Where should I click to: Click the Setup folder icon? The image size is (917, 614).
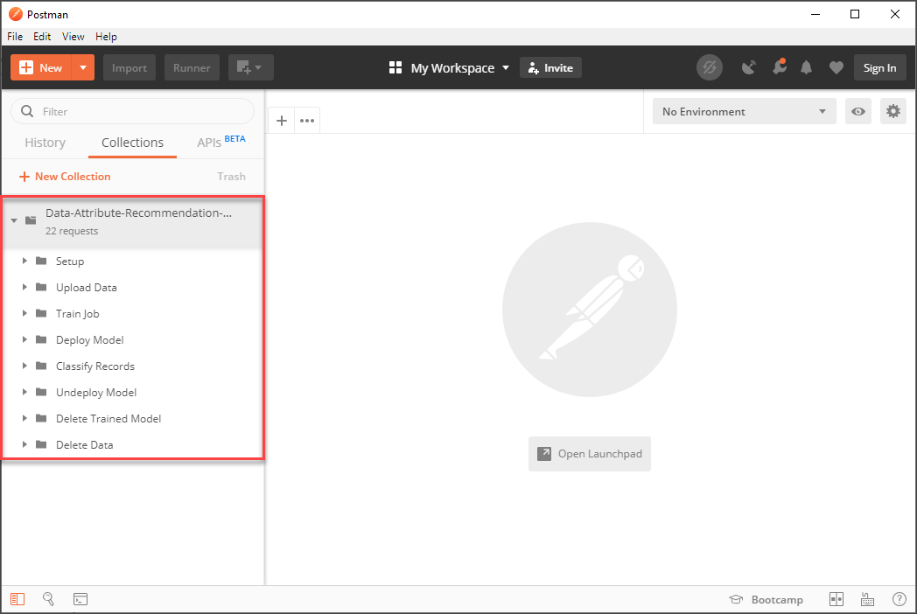[x=41, y=261]
